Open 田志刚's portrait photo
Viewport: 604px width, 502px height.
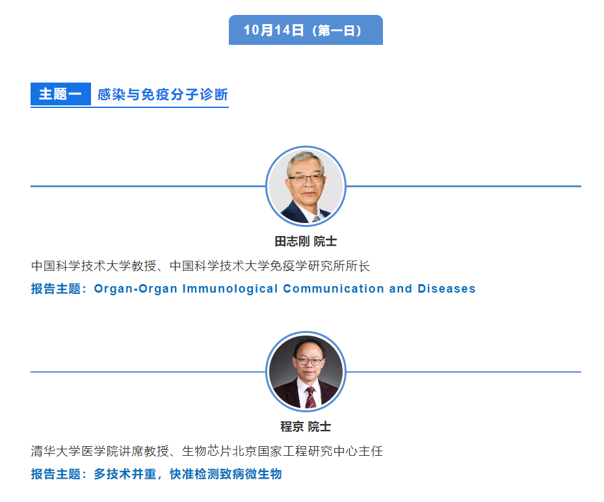click(x=306, y=186)
